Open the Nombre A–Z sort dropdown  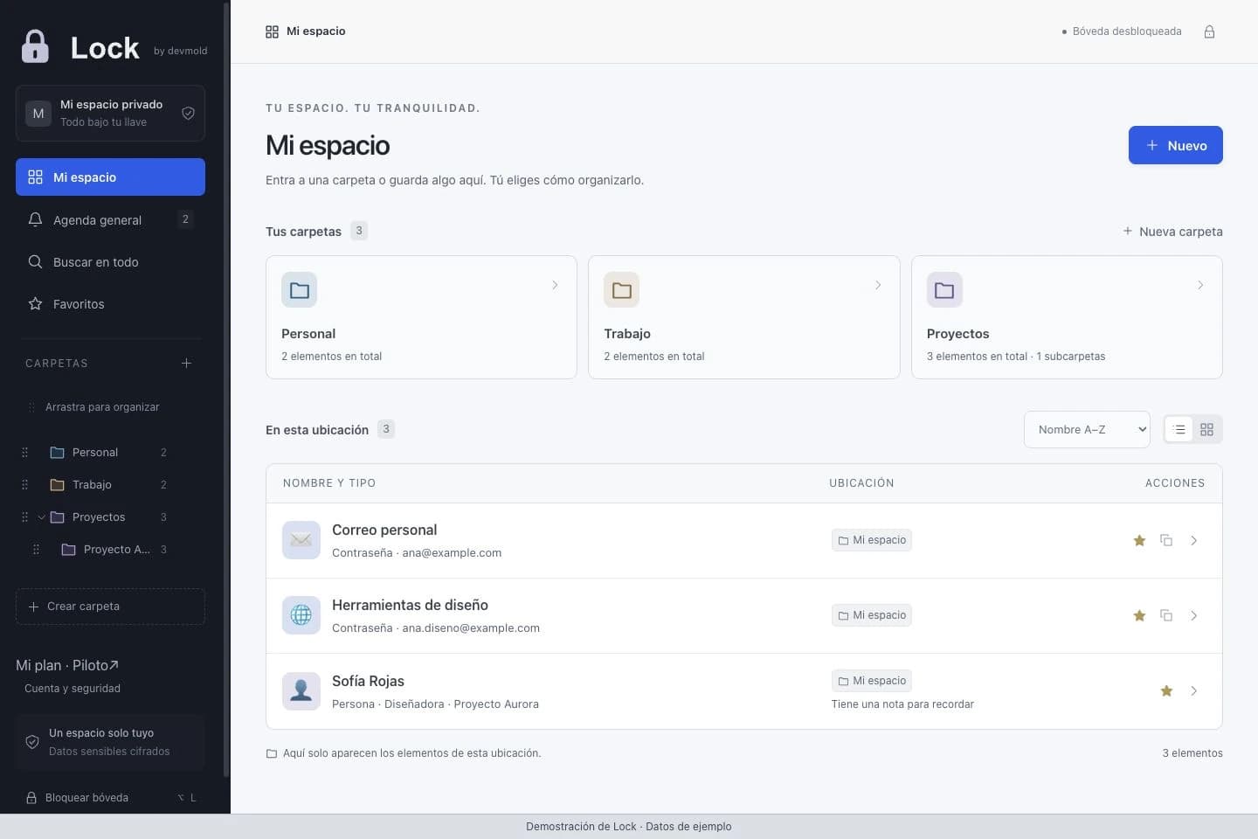coord(1087,429)
